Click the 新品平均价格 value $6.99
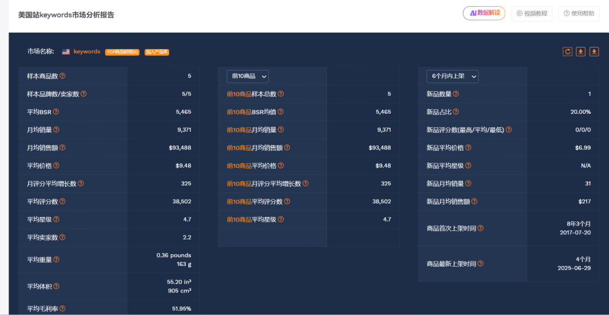 tap(584, 148)
